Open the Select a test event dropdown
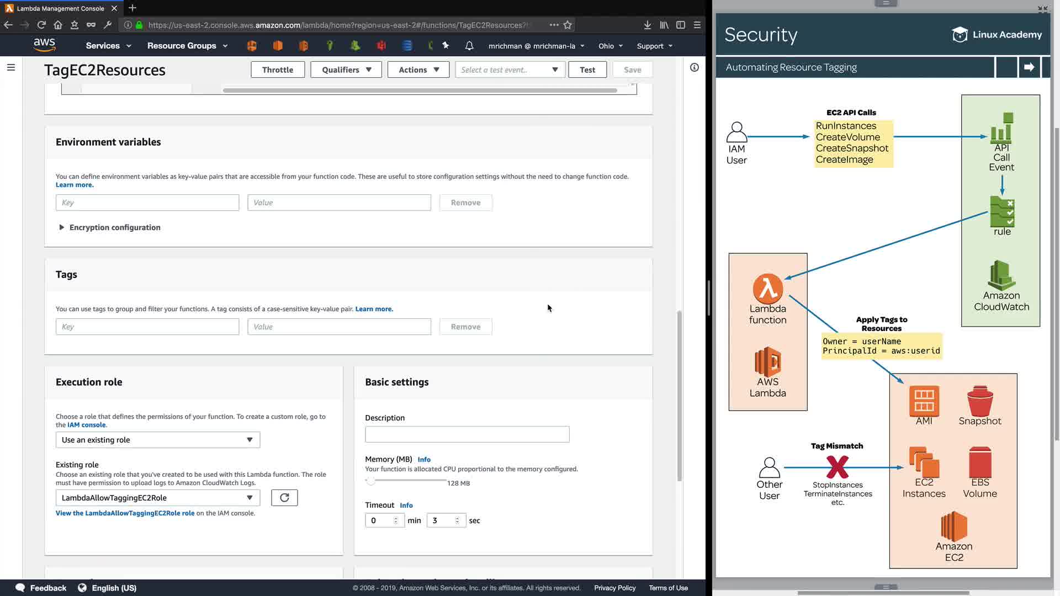 pyautogui.click(x=509, y=70)
